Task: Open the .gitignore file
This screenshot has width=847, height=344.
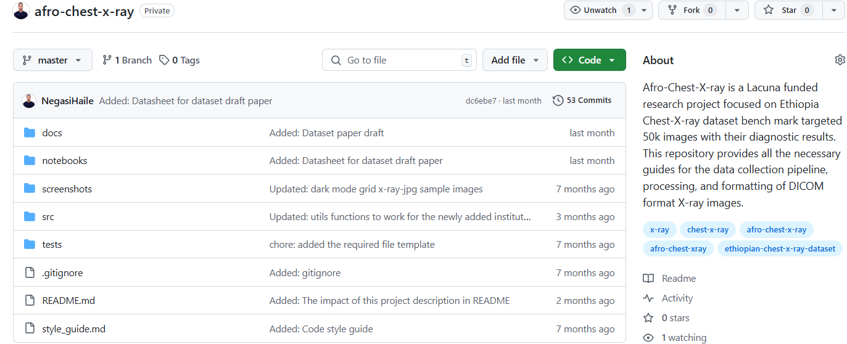Action: tap(62, 272)
